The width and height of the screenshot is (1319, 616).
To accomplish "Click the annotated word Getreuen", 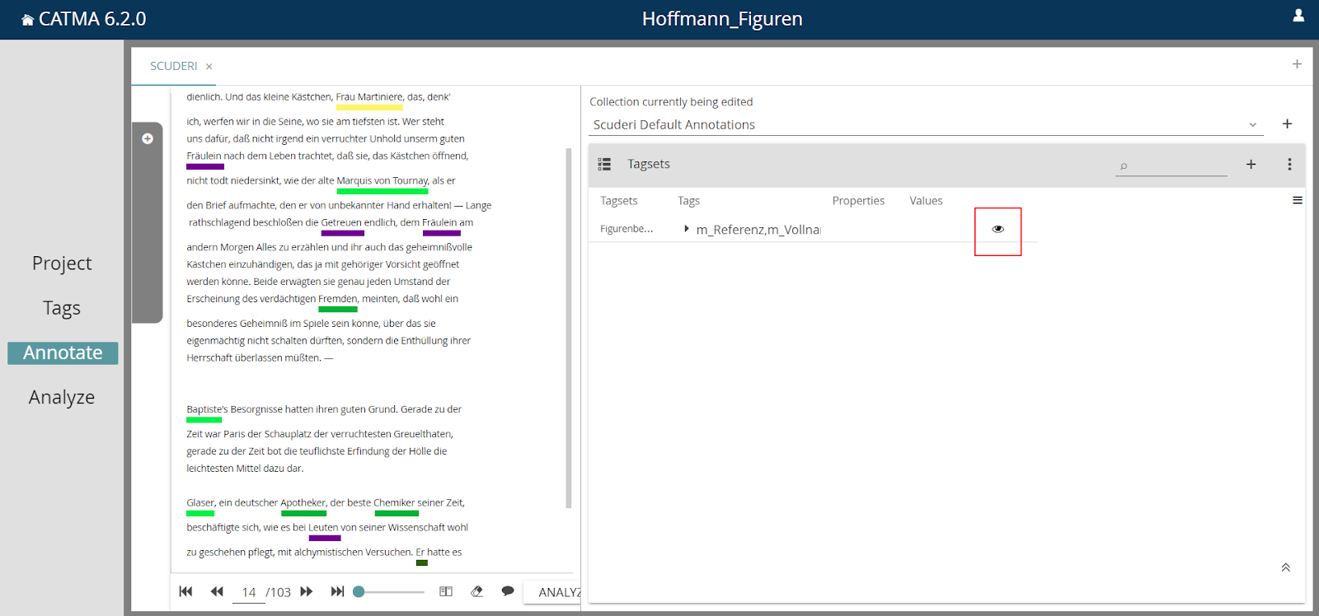I will [x=341, y=222].
